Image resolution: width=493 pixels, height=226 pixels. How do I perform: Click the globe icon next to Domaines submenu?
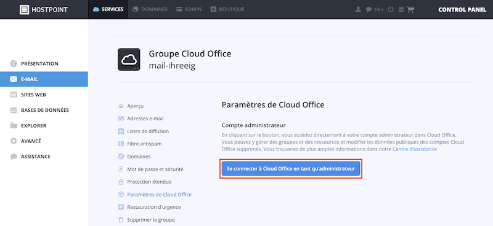[121, 157]
